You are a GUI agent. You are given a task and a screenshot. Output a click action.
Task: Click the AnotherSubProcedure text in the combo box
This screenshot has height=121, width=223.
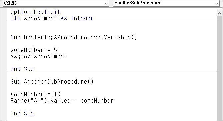[138, 3]
